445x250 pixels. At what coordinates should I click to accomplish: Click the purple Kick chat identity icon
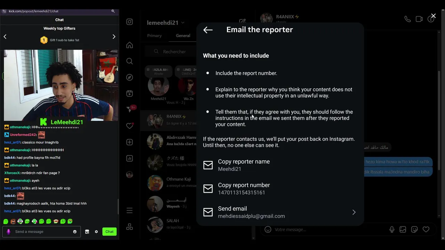point(9,232)
